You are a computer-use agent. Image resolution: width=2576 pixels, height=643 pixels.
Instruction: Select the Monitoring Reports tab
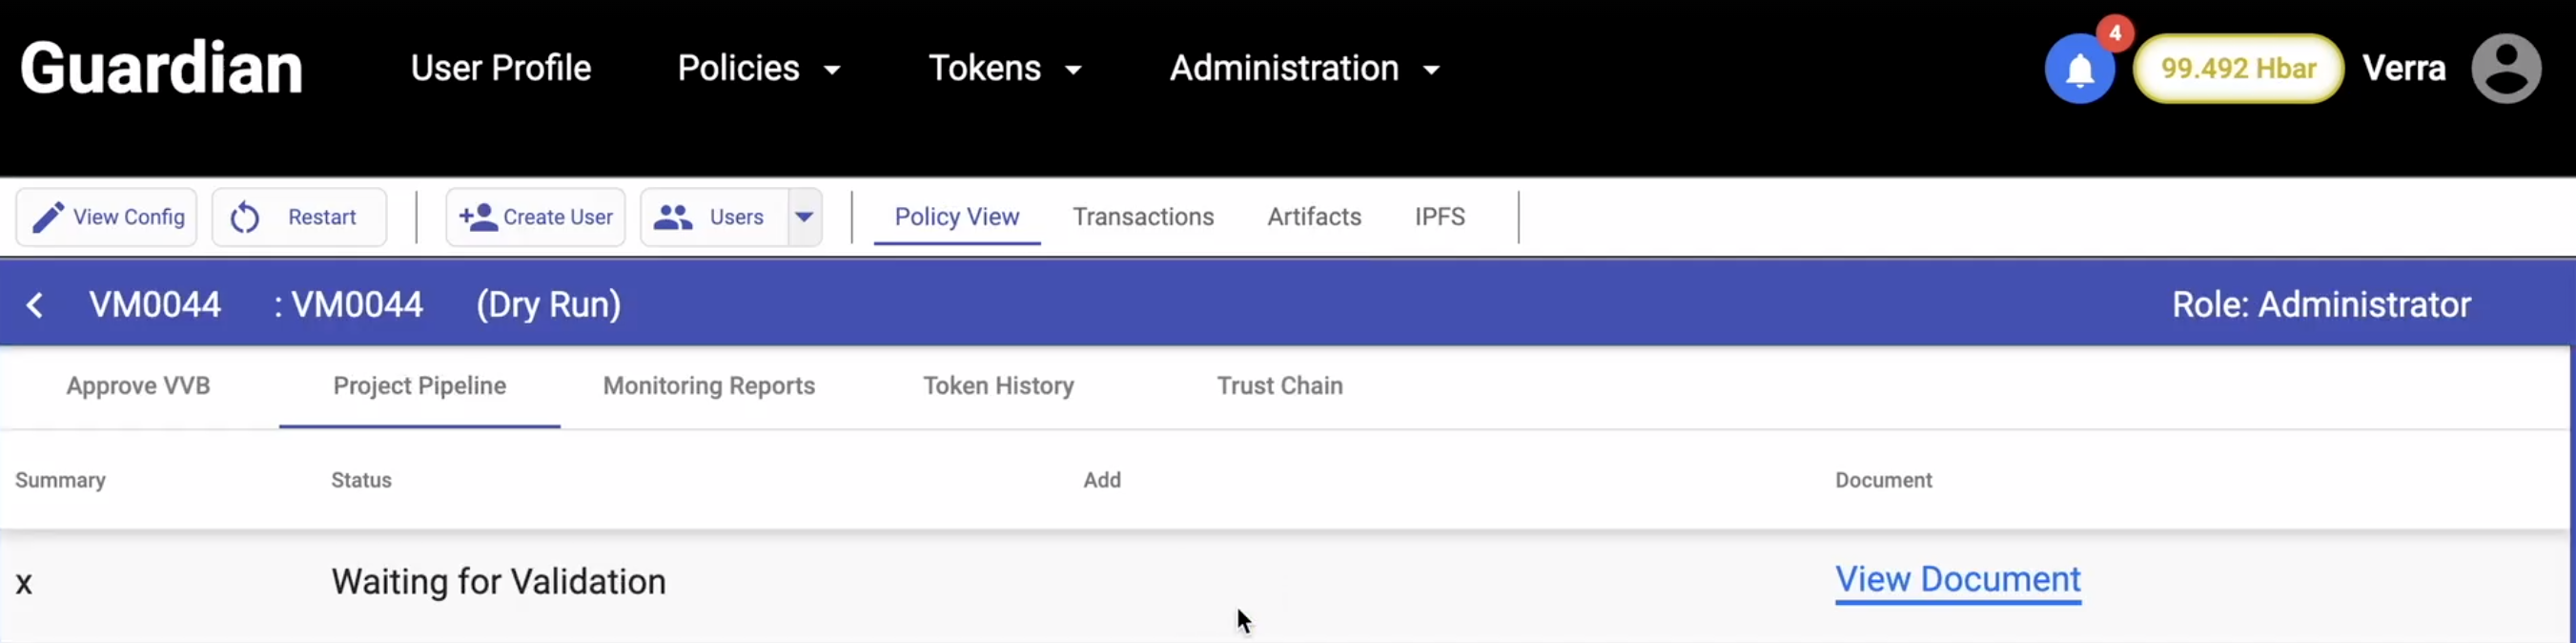(709, 386)
